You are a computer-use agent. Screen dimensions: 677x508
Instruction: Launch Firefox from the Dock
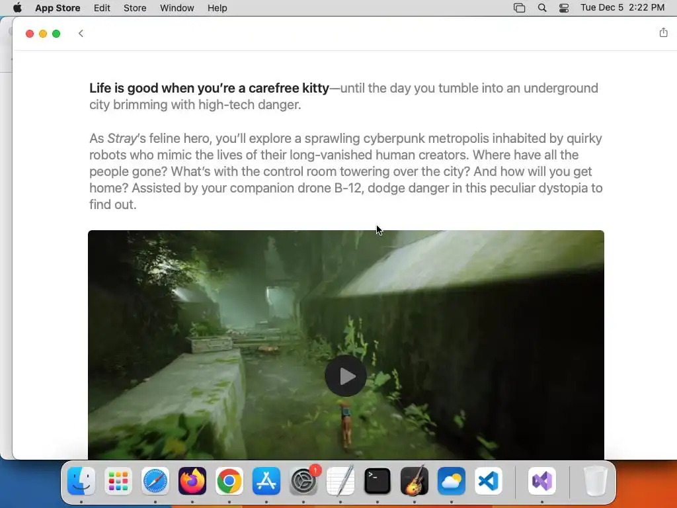click(x=192, y=481)
